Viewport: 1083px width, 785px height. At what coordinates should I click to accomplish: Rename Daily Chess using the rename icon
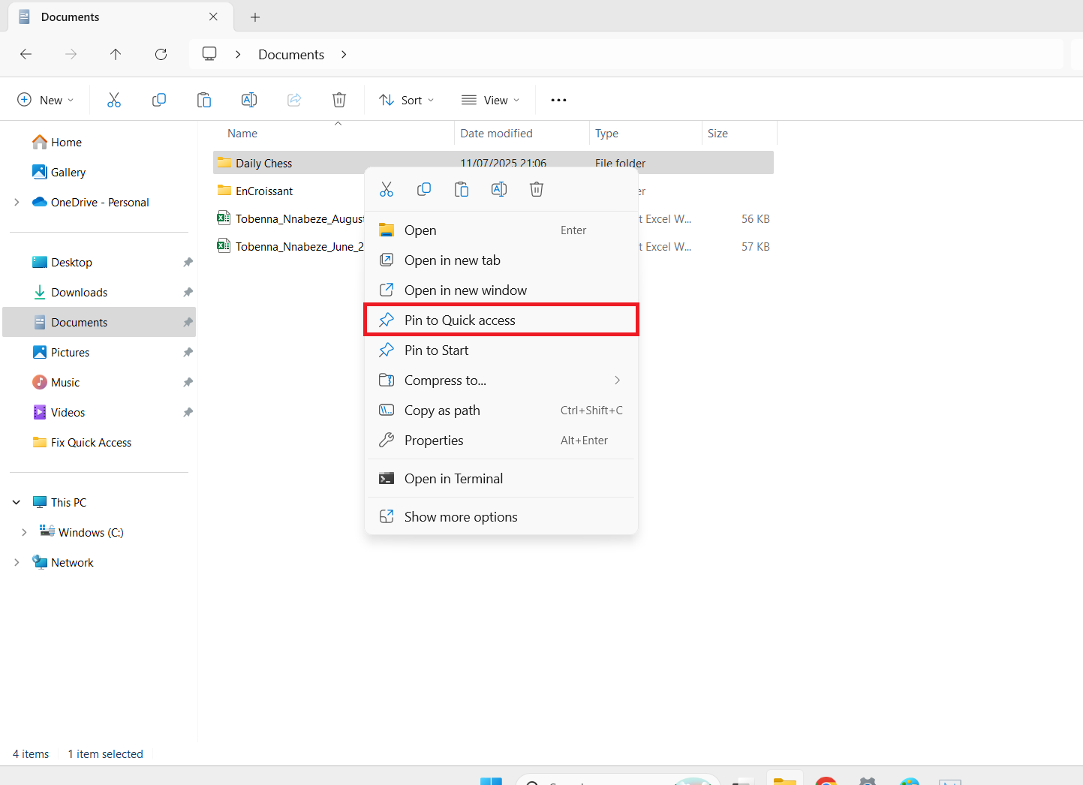499,188
